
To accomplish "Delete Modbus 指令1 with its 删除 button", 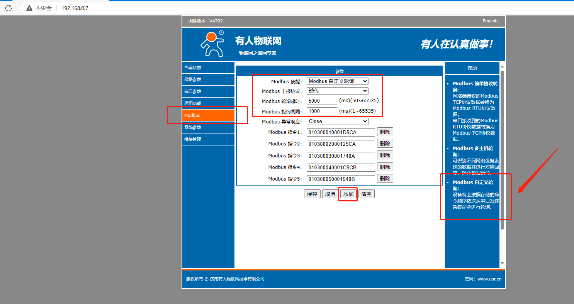I will [x=385, y=132].
